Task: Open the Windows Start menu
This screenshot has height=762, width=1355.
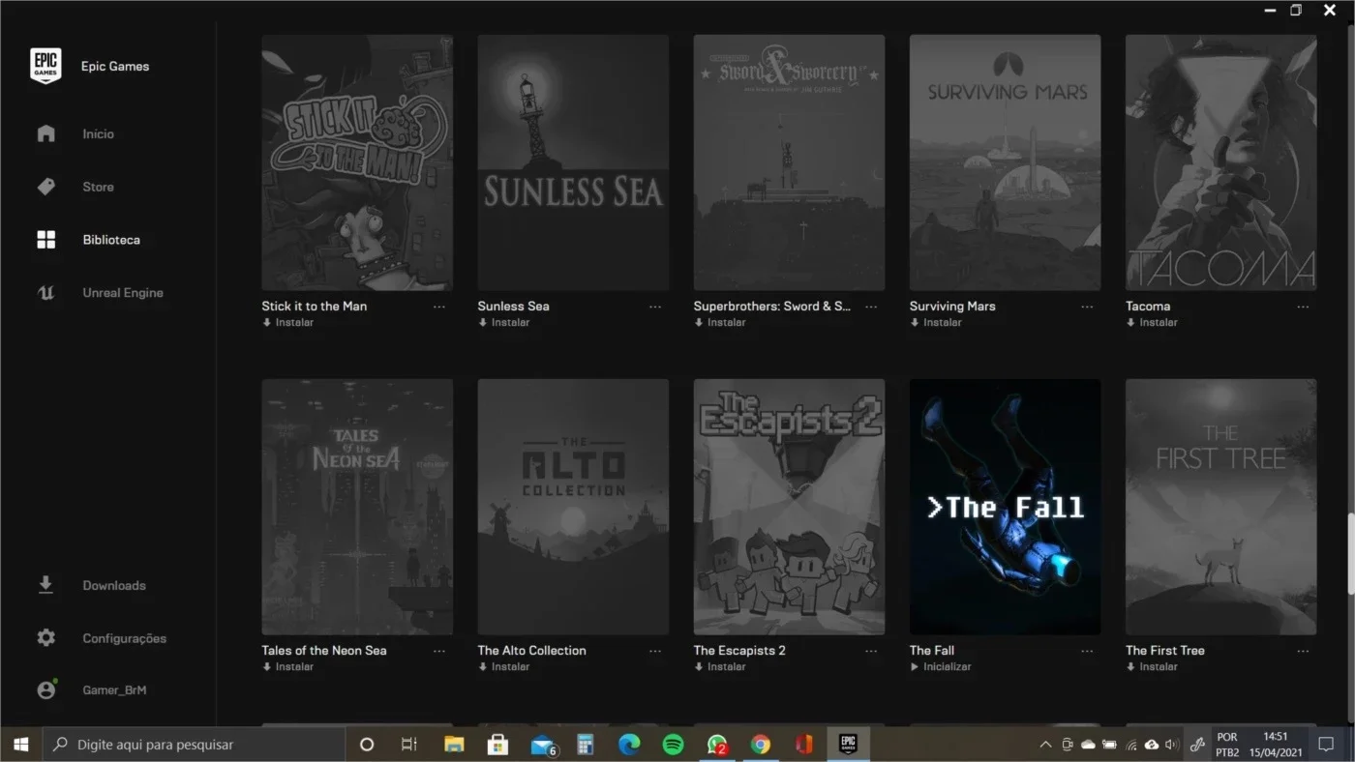Action: tap(20, 745)
